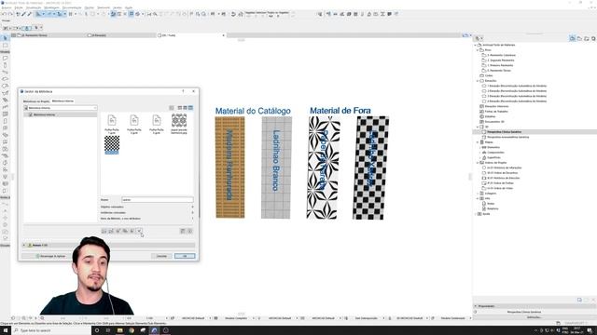Click the leftmost view-mode icon above file list
This screenshot has height=335, width=597.
point(172,108)
